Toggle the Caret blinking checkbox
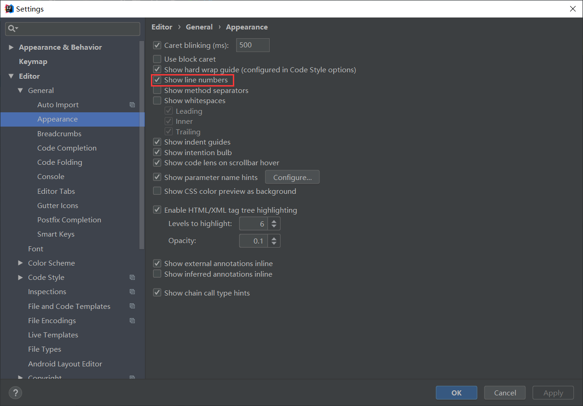The height and width of the screenshot is (406, 583). point(157,45)
